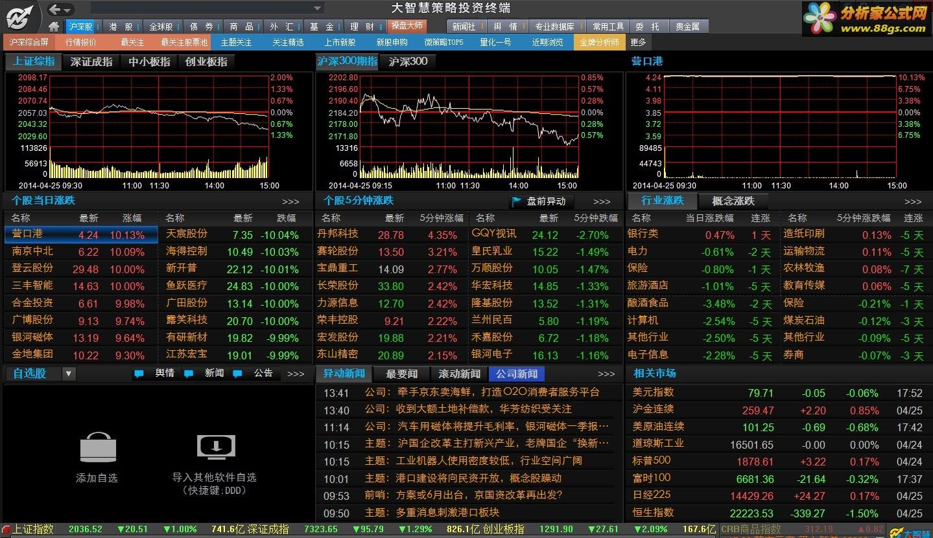Click the red icon left of 上证指数 in status bar
This screenshot has width=933, height=538.
[x=6, y=530]
